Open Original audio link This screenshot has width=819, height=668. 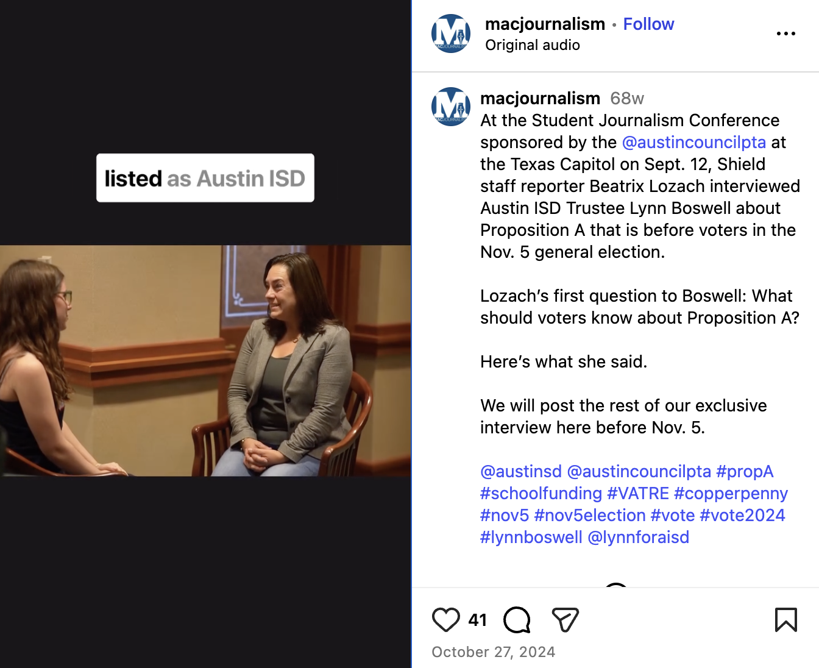pos(533,45)
